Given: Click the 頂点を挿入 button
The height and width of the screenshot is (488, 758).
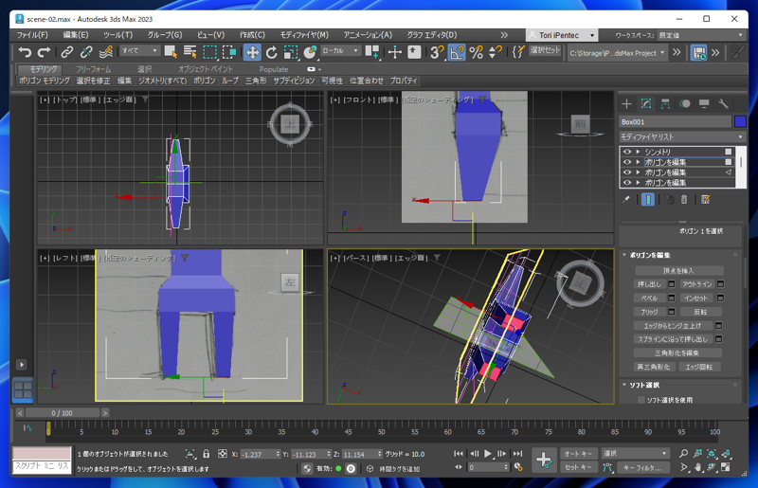Looking at the screenshot, I should [678, 271].
